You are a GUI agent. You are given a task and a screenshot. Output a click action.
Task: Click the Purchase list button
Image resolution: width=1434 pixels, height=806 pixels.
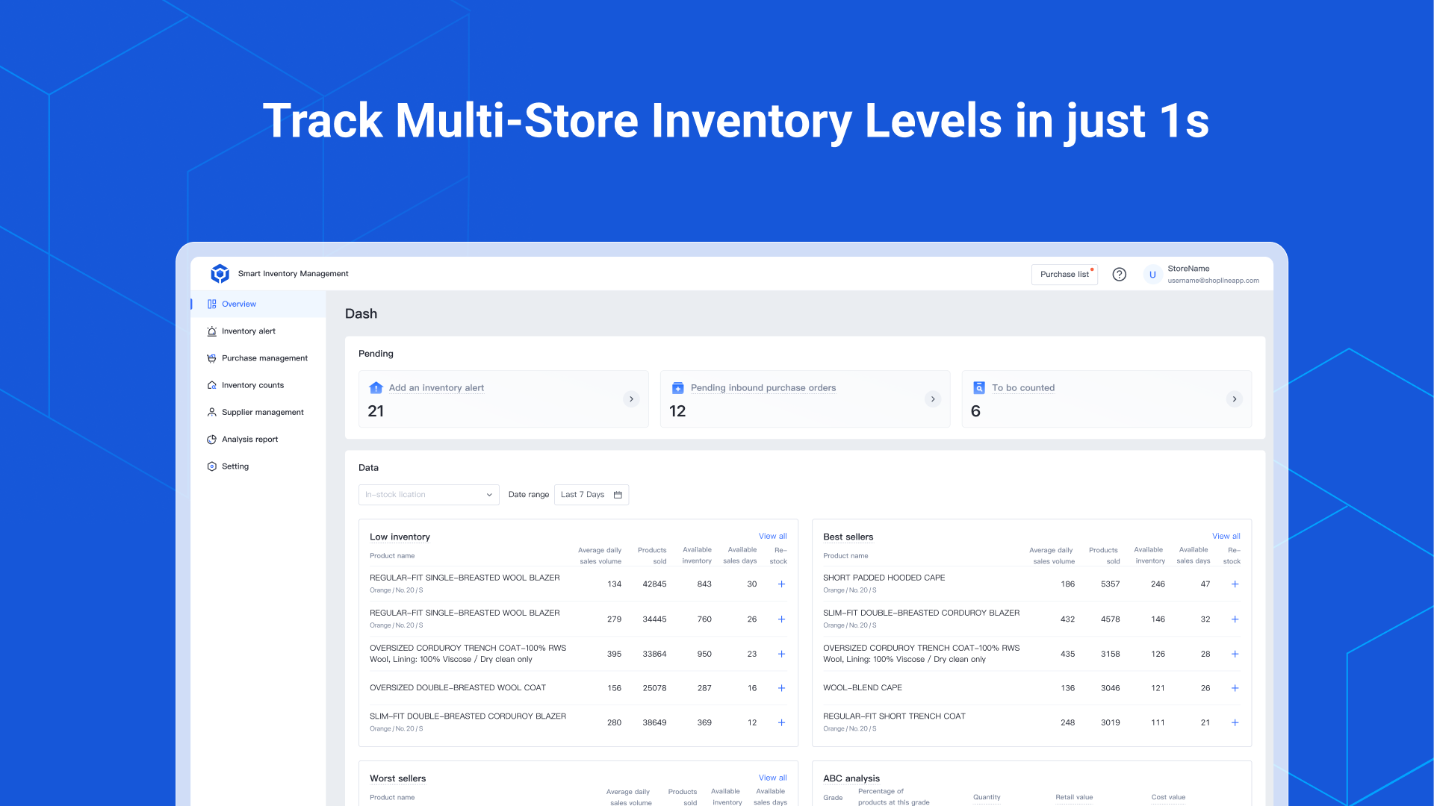point(1064,275)
